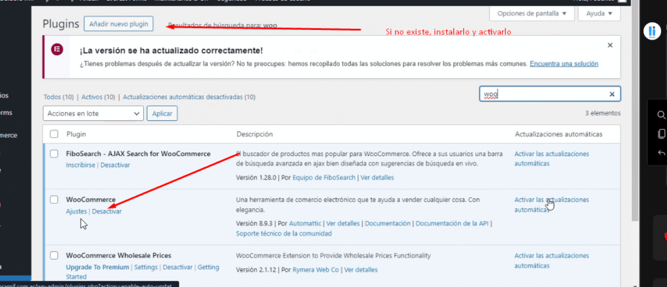
Task: Click the copy icon in right panel
Action: (x=662, y=133)
